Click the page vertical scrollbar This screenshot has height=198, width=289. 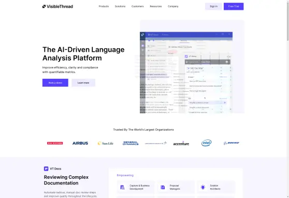click(287, 99)
